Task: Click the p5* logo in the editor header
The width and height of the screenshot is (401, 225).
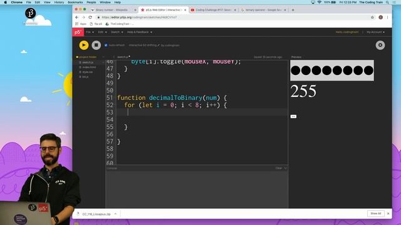Action: coord(78,32)
